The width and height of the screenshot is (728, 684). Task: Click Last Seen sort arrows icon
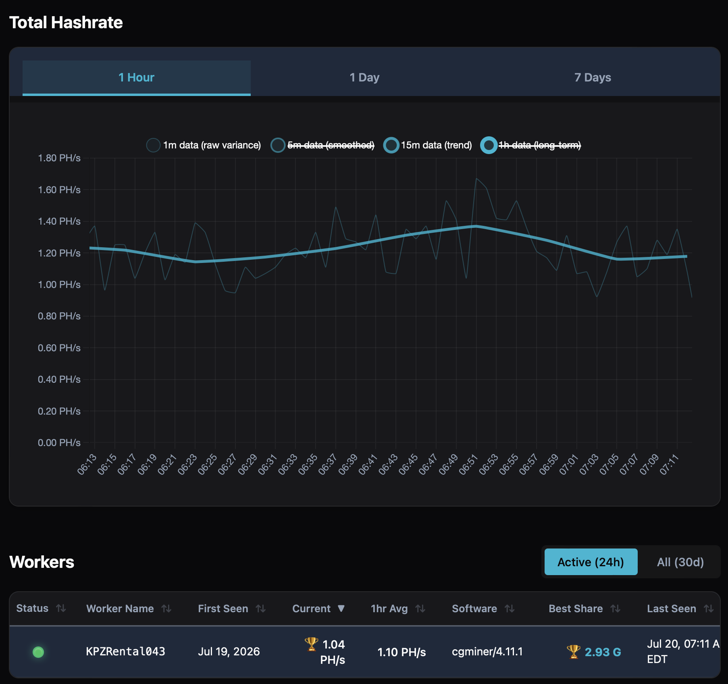point(709,609)
